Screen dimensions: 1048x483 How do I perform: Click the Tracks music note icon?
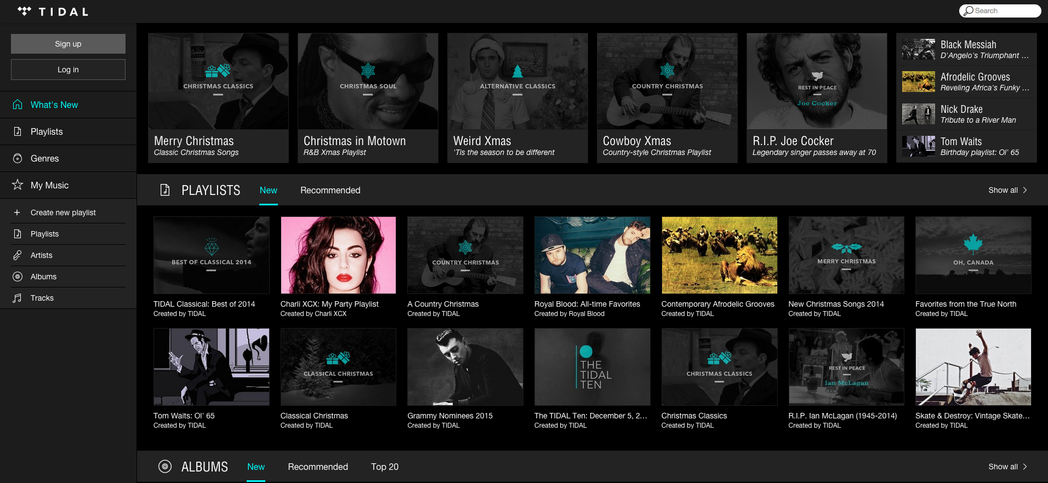tap(18, 298)
